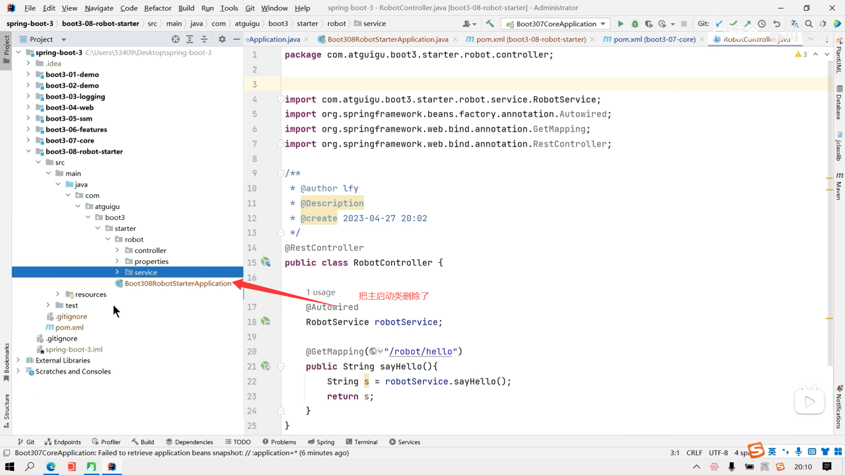Viewport: 845px width, 475px height.
Task: Expand the controller package folder
Action: [x=117, y=250]
